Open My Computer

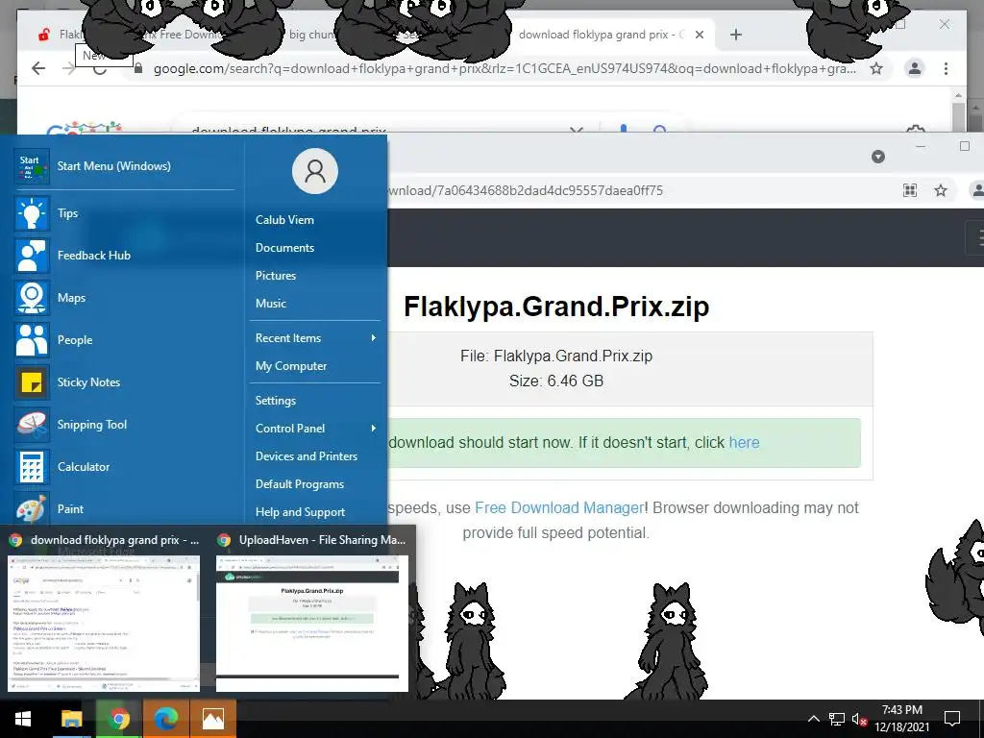[291, 366]
